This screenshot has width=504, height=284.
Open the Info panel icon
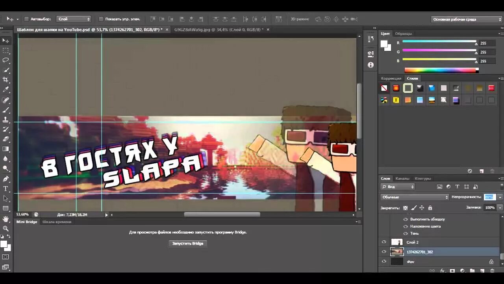pyautogui.click(x=371, y=65)
